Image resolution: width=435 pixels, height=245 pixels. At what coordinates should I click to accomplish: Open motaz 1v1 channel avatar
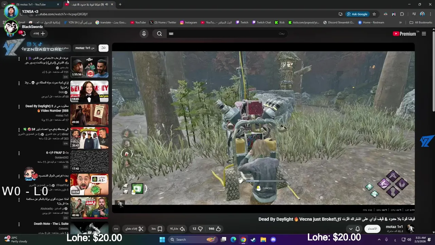point(411,228)
